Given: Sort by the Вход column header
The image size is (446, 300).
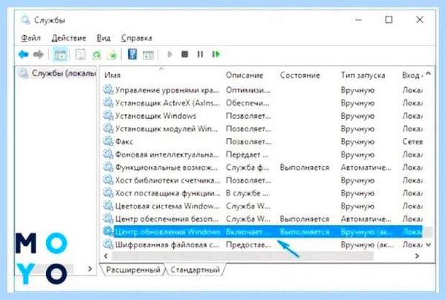Looking at the screenshot, I should (x=412, y=75).
